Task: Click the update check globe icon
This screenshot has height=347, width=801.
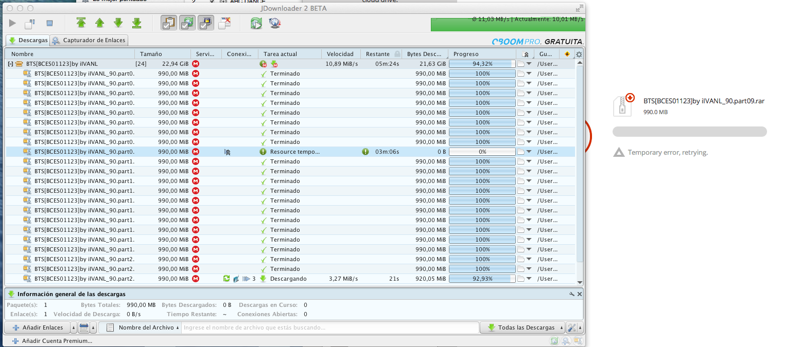Action: [x=274, y=23]
